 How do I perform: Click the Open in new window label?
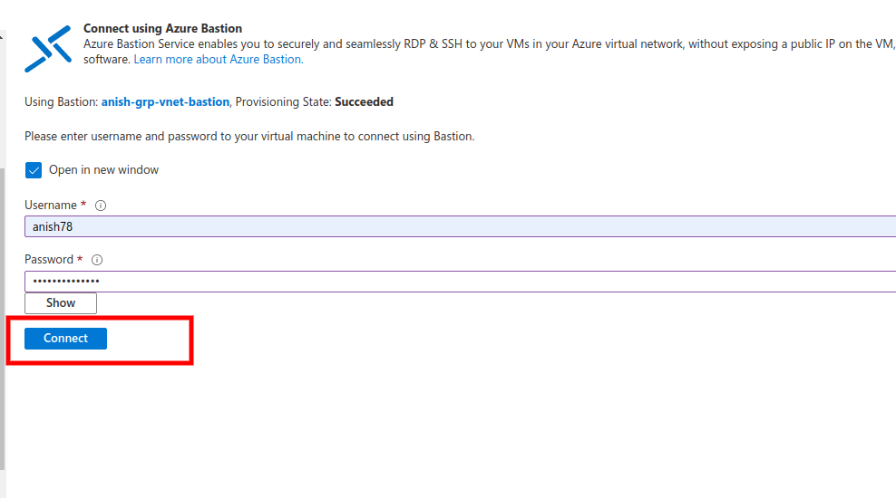coord(103,170)
